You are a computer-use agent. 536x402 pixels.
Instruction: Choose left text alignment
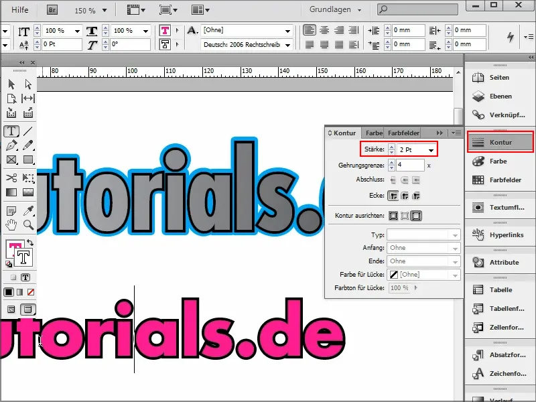[x=310, y=30]
